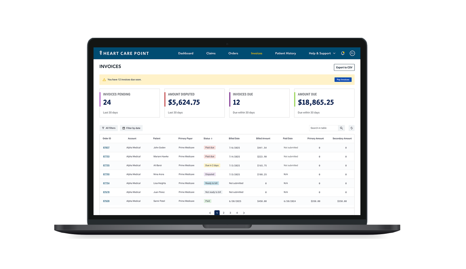Click the Heart Care Point logo
Viewport: 466px width, 269px height.
click(124, 53)
